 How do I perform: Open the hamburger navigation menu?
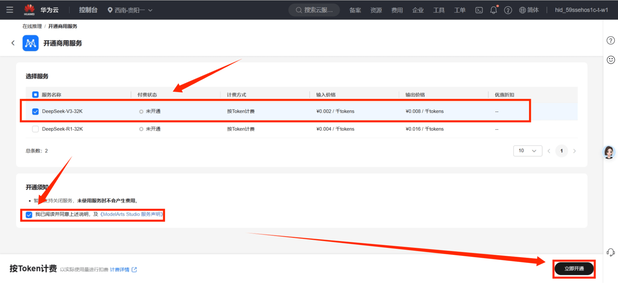10,10
